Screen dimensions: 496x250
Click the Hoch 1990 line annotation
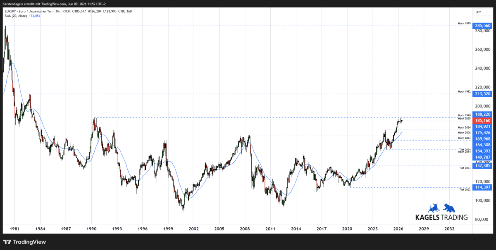(x=464, y=115)
